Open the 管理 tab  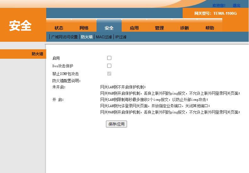click(159, 28)
